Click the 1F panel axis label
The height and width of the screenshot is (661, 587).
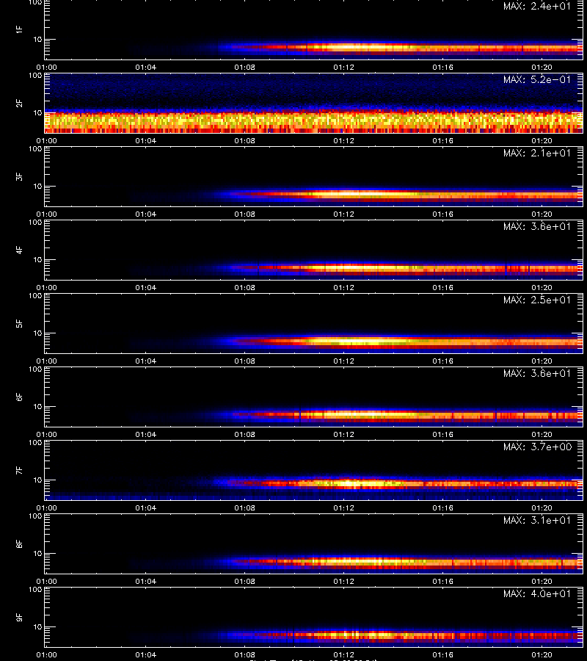[19, 29]
